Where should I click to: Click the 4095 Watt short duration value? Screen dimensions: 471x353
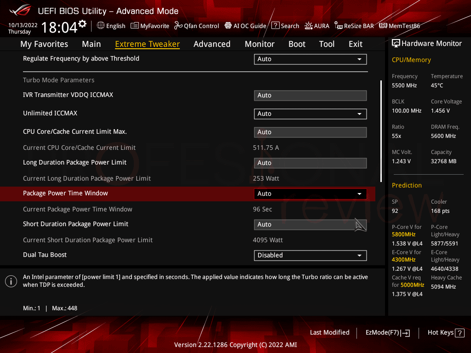pyautogui.click(x=268, y=240)
